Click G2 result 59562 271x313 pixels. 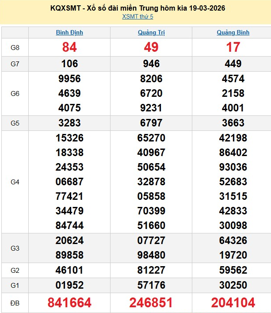[x=233, y=270]
